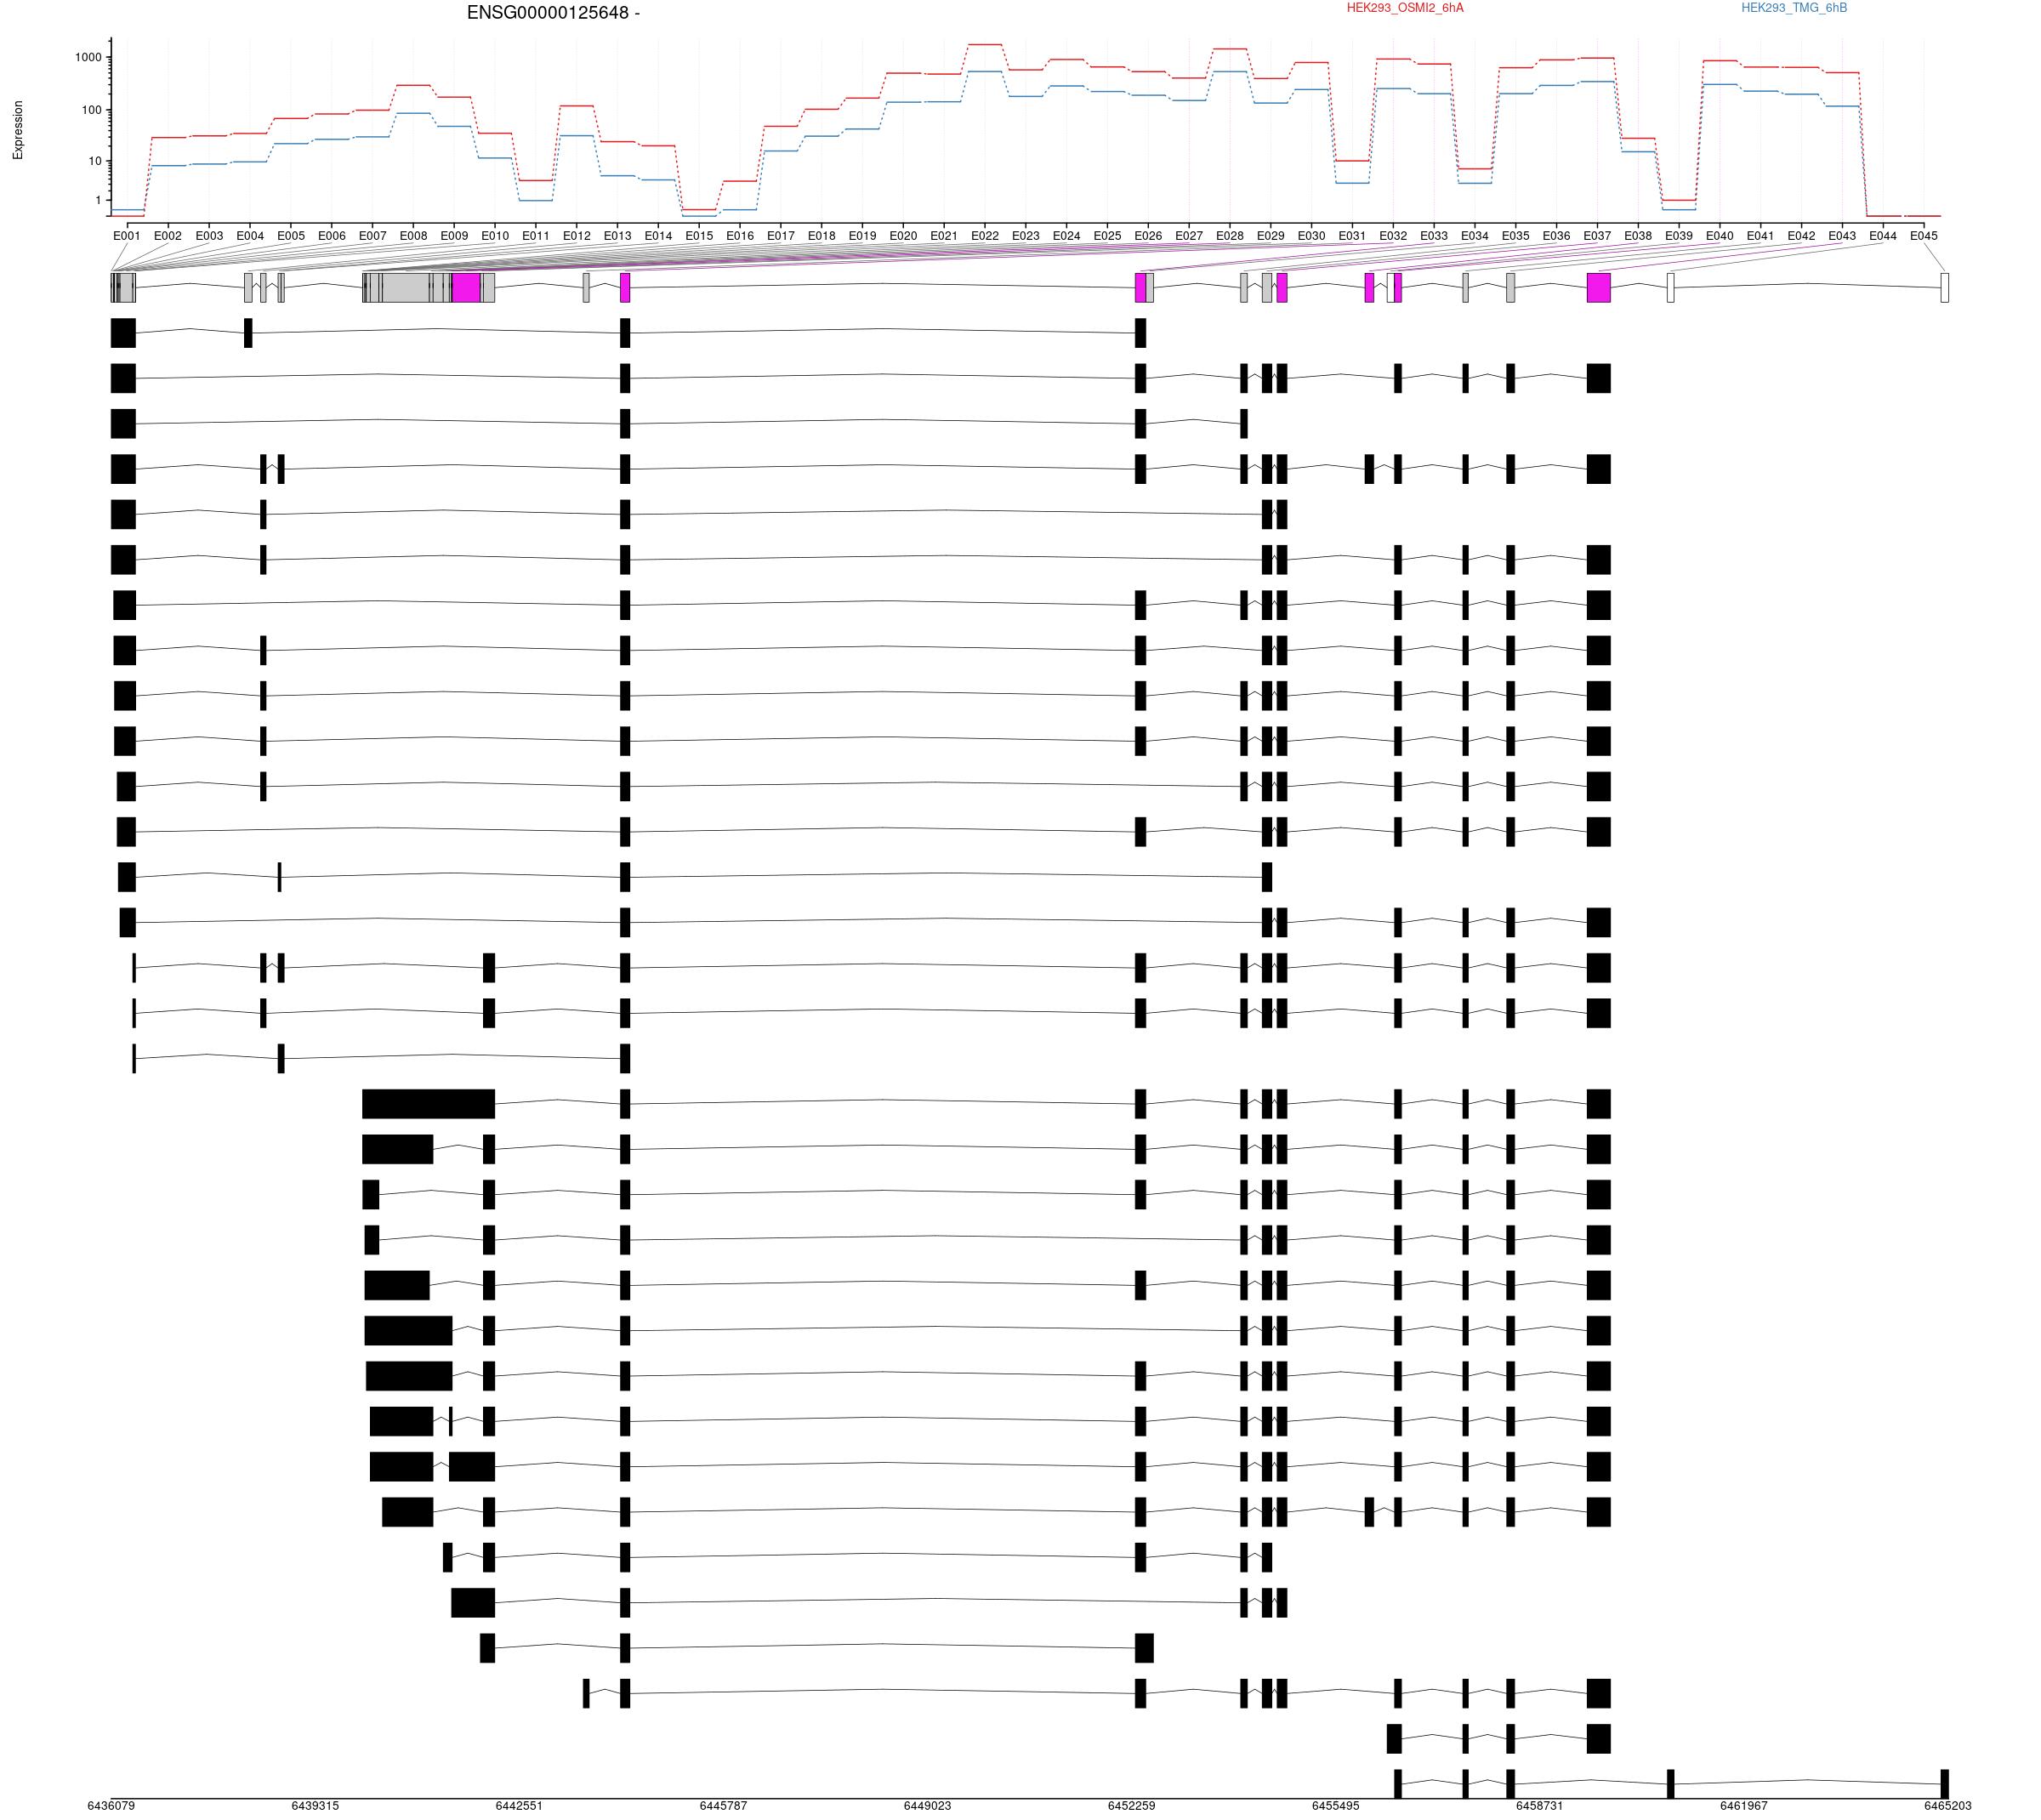Click genomic coordinate 6436079

pos(111,1806)
